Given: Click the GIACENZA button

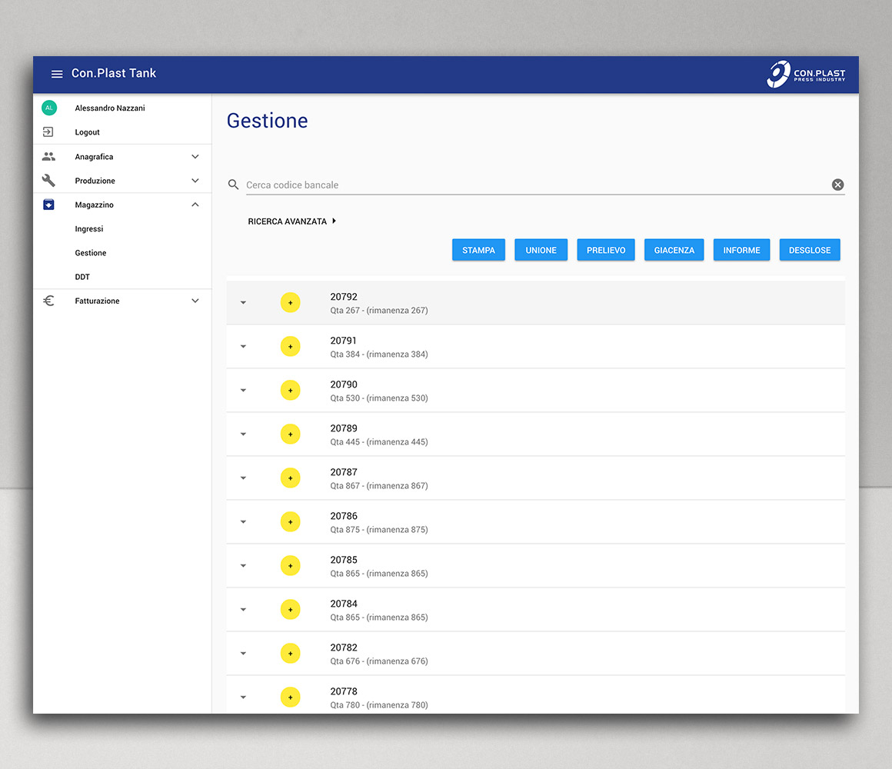Looking at the screenshot, I should [x=674, y=250].
